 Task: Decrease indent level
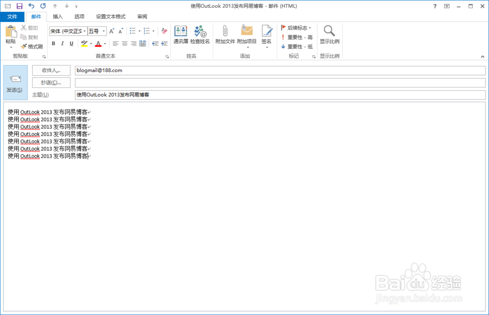pos(155,43)
